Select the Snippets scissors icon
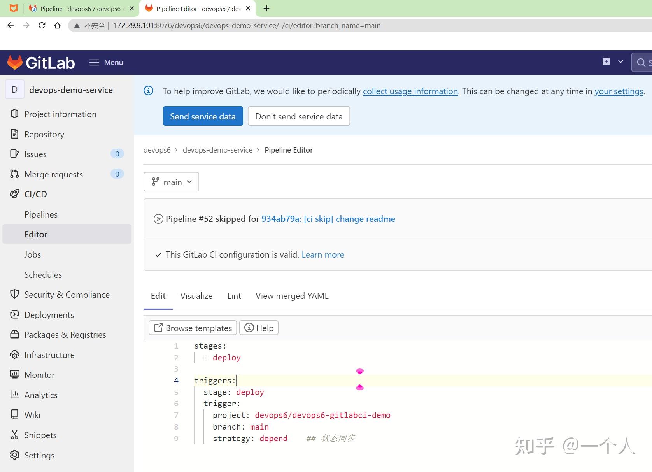This screenshot has height=472, width=652. tap(14, 435)
